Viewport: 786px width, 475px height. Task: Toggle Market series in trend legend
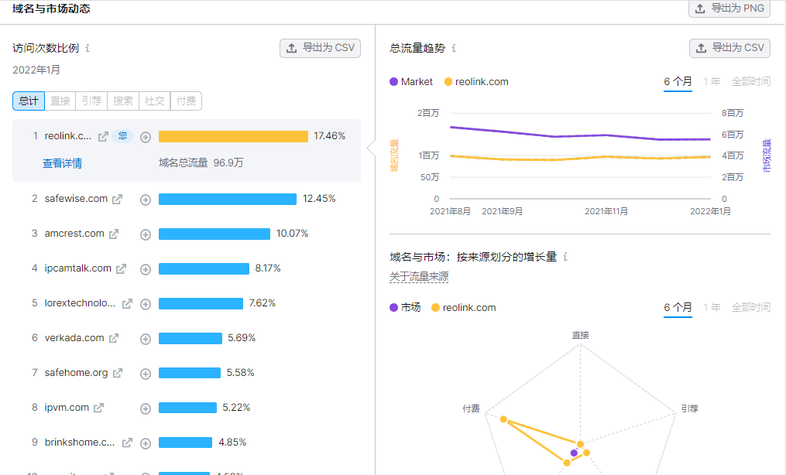click(x=411, y=81)
